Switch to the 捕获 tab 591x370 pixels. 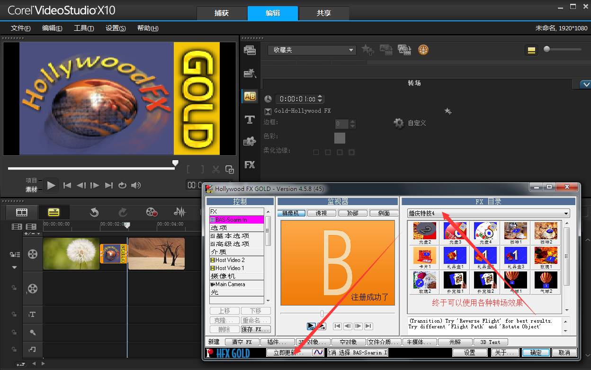coord(222,13)
